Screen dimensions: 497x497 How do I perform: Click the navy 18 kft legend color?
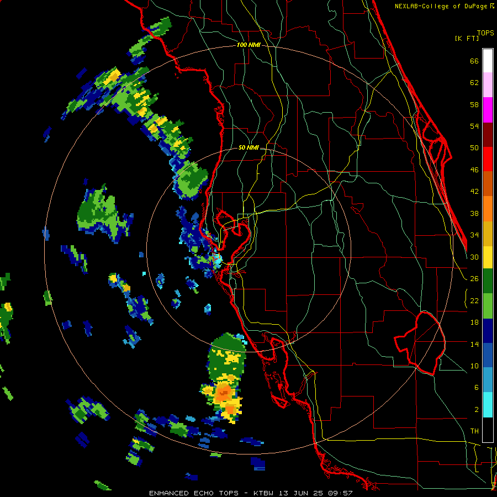pos(488,331)
